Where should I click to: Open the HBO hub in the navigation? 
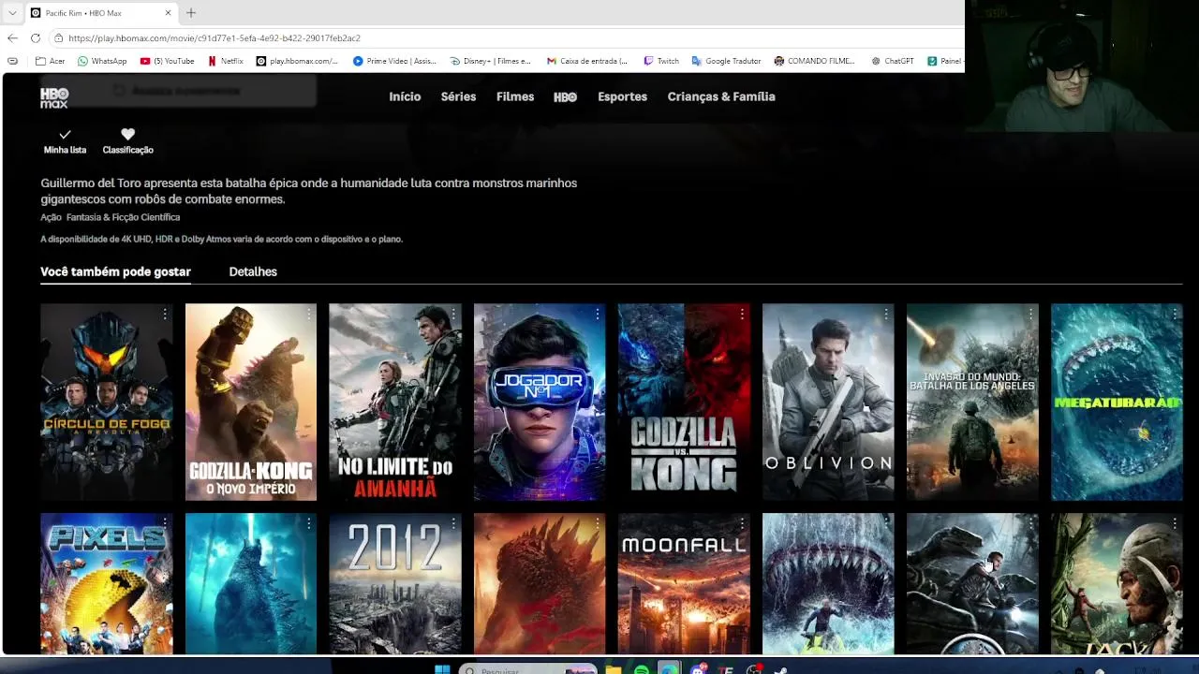click(x=566, y=97)
